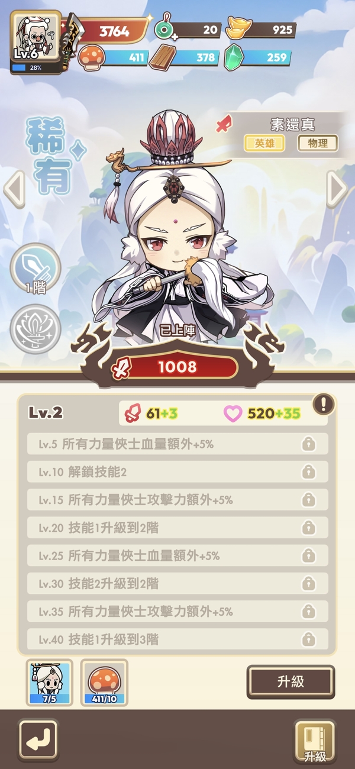Select the 英雄 tag

point(264,143)
